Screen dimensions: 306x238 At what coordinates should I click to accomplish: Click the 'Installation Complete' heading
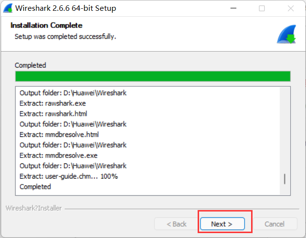tap(47, 26)
